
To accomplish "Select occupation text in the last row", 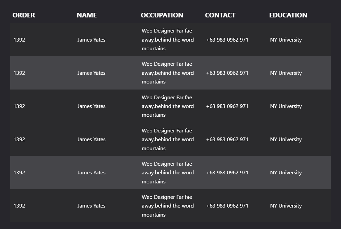I will (167, 206).
